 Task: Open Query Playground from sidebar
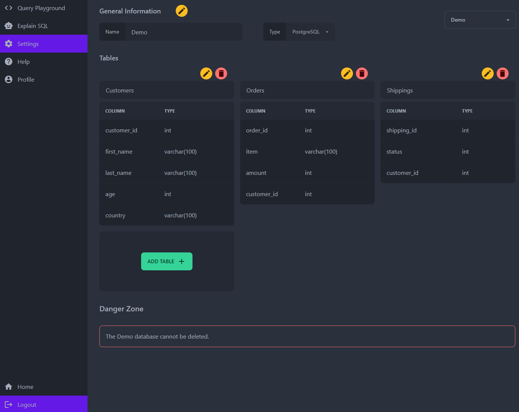(41, 8)
